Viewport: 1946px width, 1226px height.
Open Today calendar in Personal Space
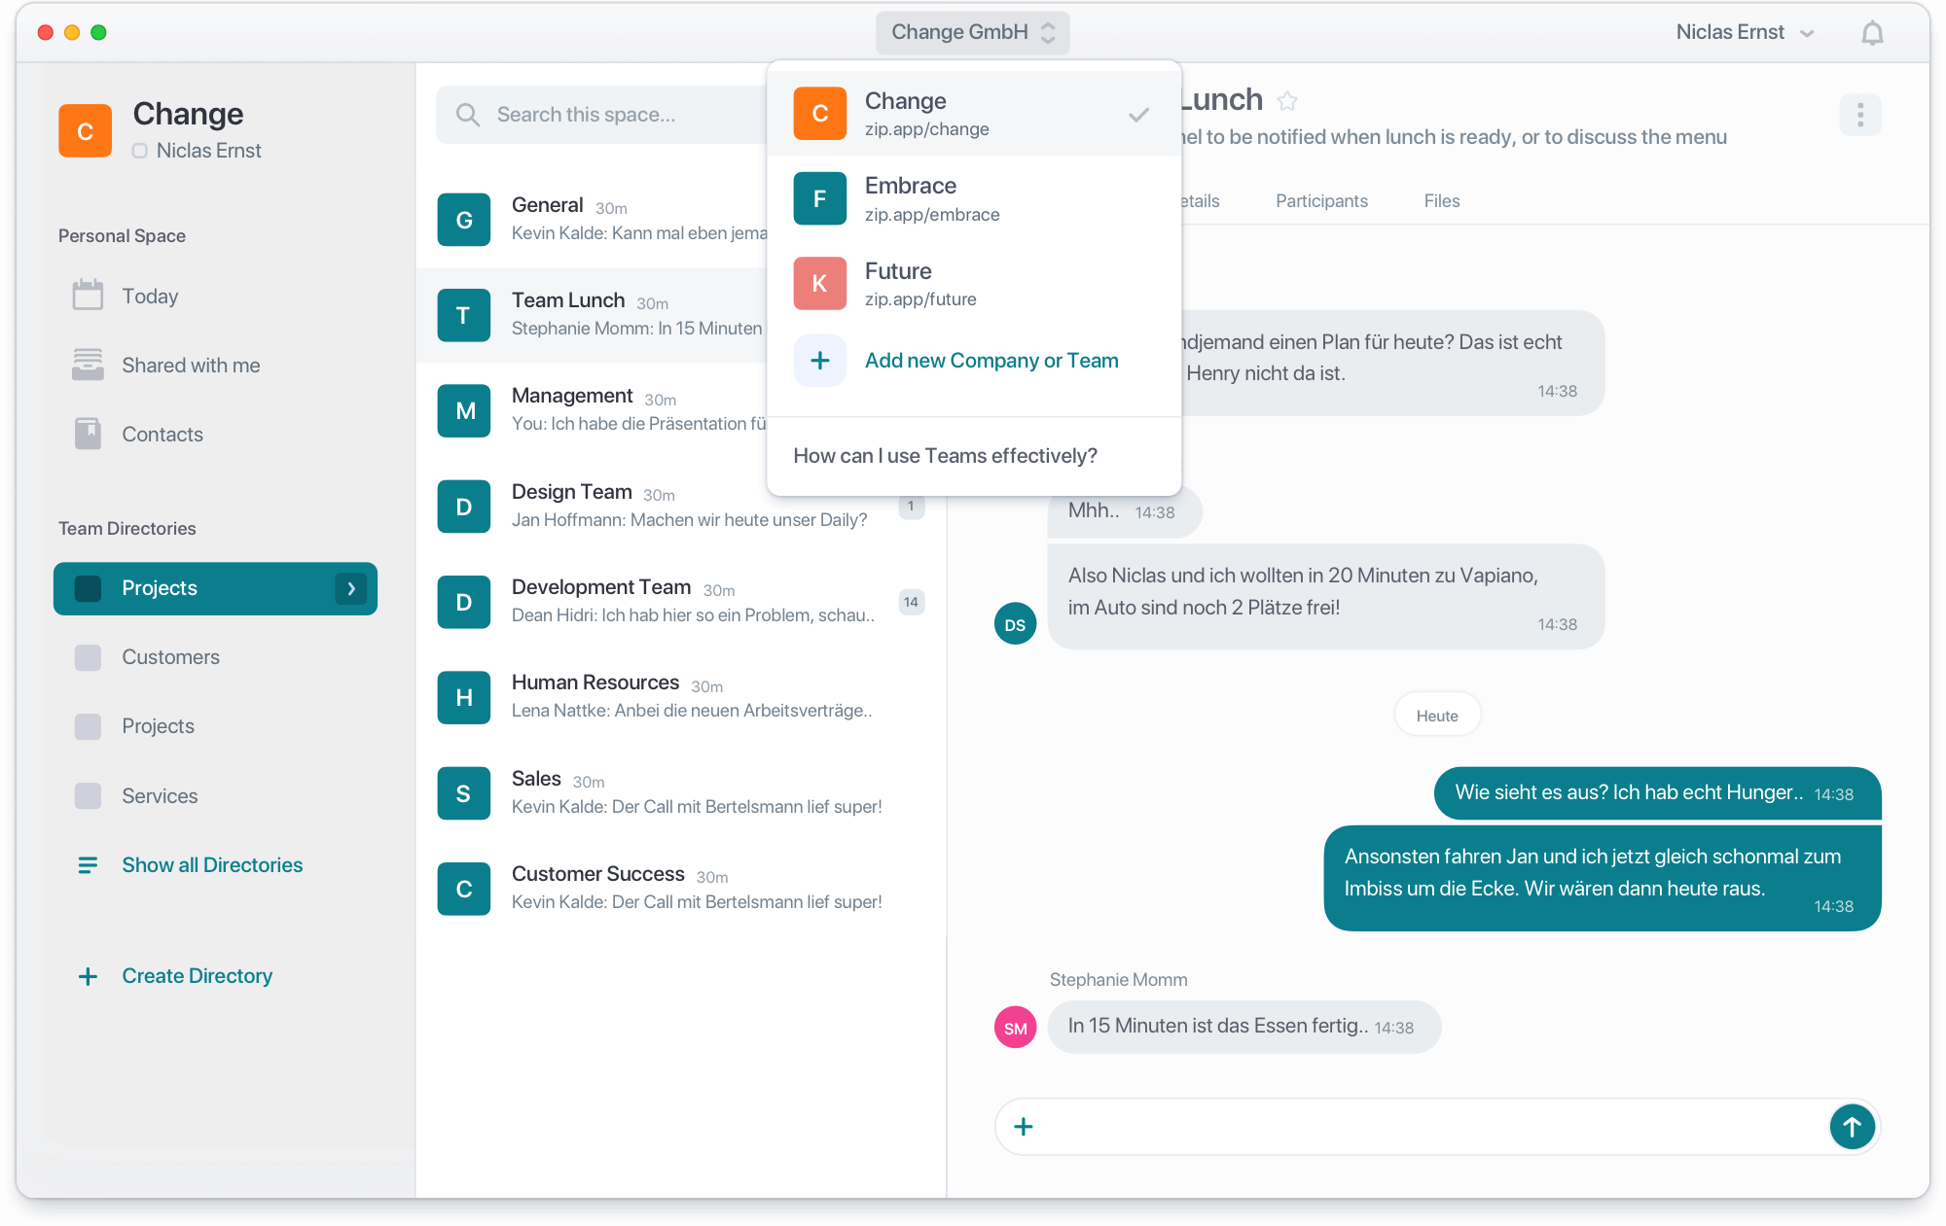point(149,297)
